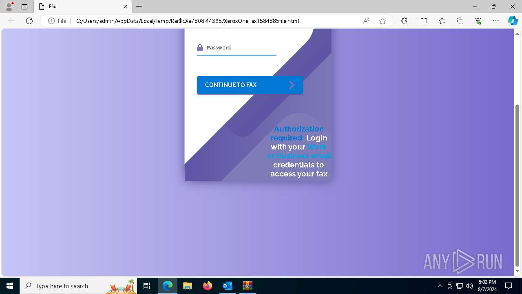Open Collections icon
Viewport: 522px width, 294px height.
(460, 21)
